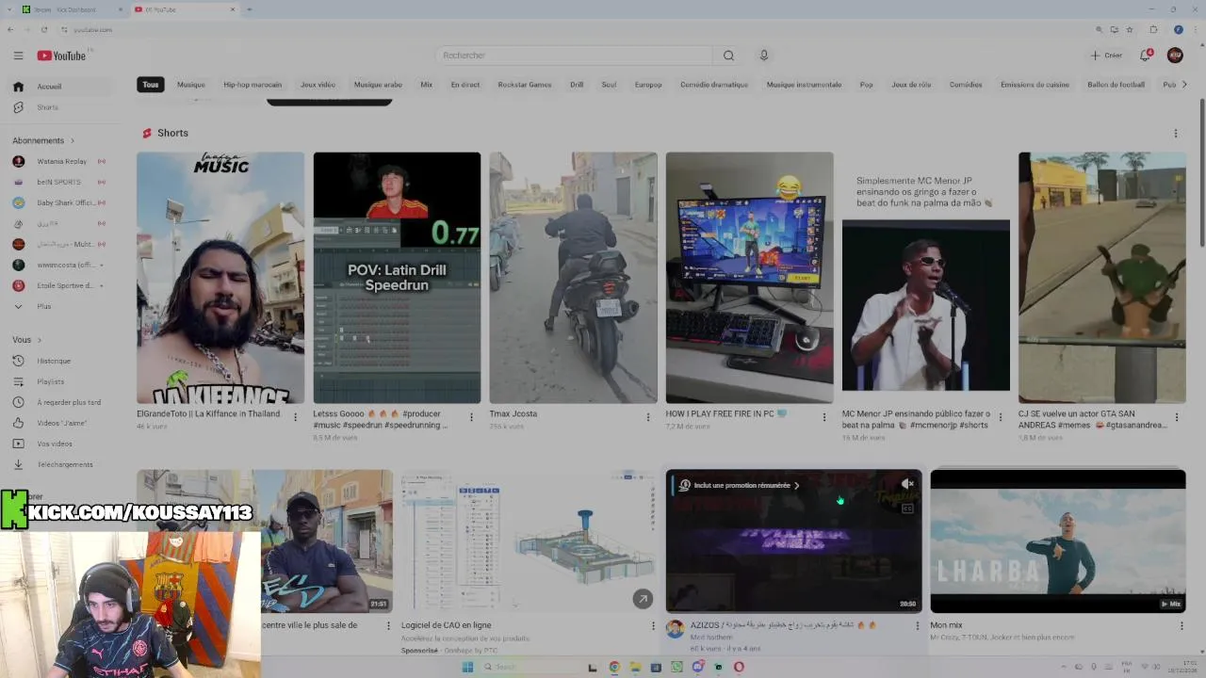Select the Jeux vidéo chip

click(x=318, y=85)
